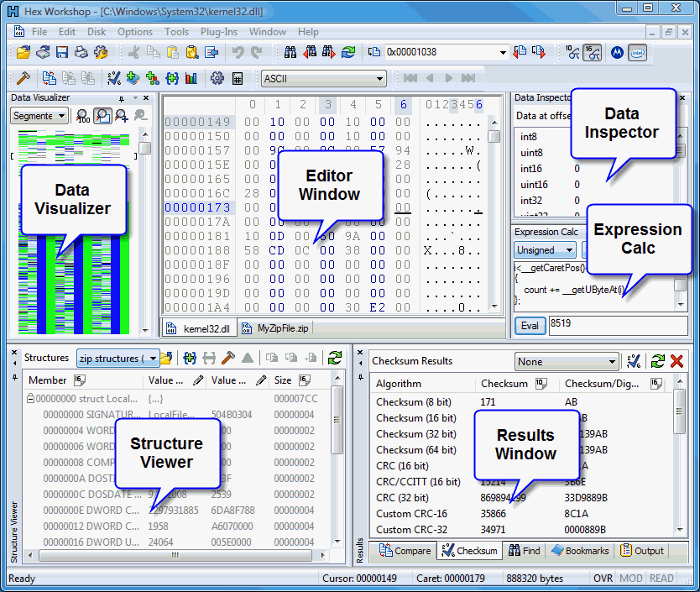Click the Find binoculars icon

tap(290, 52)
